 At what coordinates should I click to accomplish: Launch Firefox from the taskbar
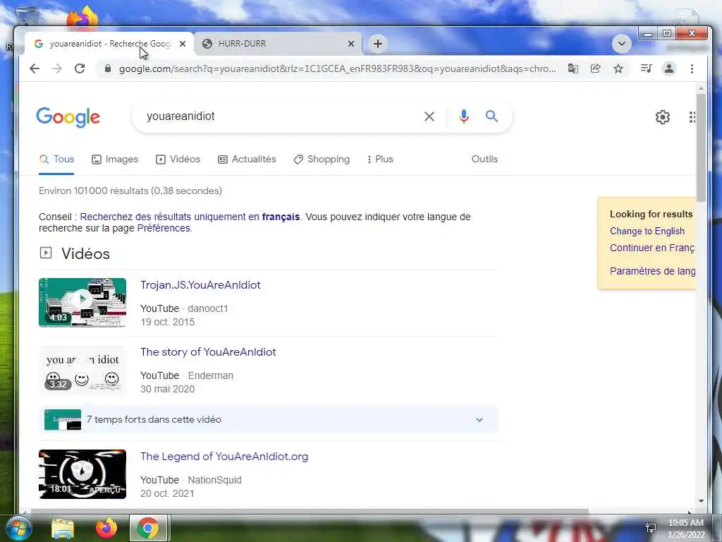[106, 528]
